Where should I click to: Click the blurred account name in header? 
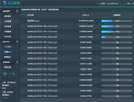point(113,4)
